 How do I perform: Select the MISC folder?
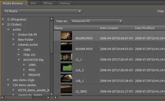(x=32, y=70)
